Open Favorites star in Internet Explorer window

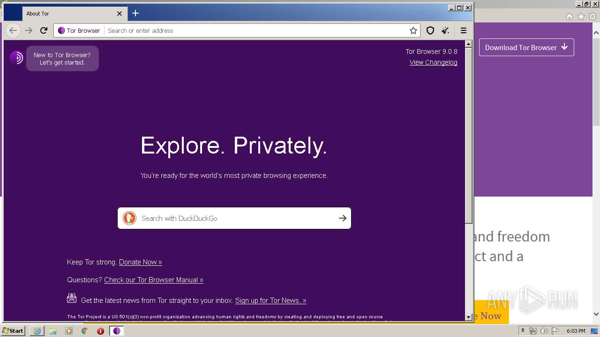point(581,16)
